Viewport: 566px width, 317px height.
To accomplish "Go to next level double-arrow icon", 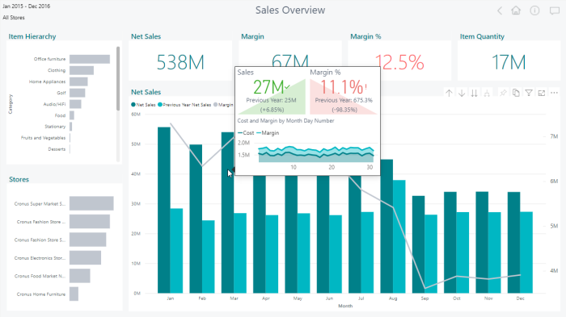I will coord(475,94).
